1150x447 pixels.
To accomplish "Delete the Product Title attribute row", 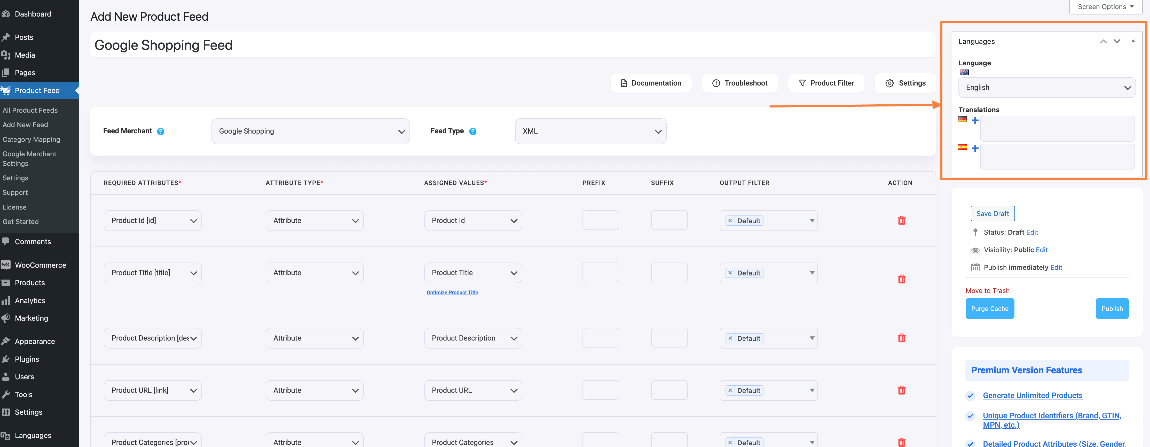I will click(901, 279).
